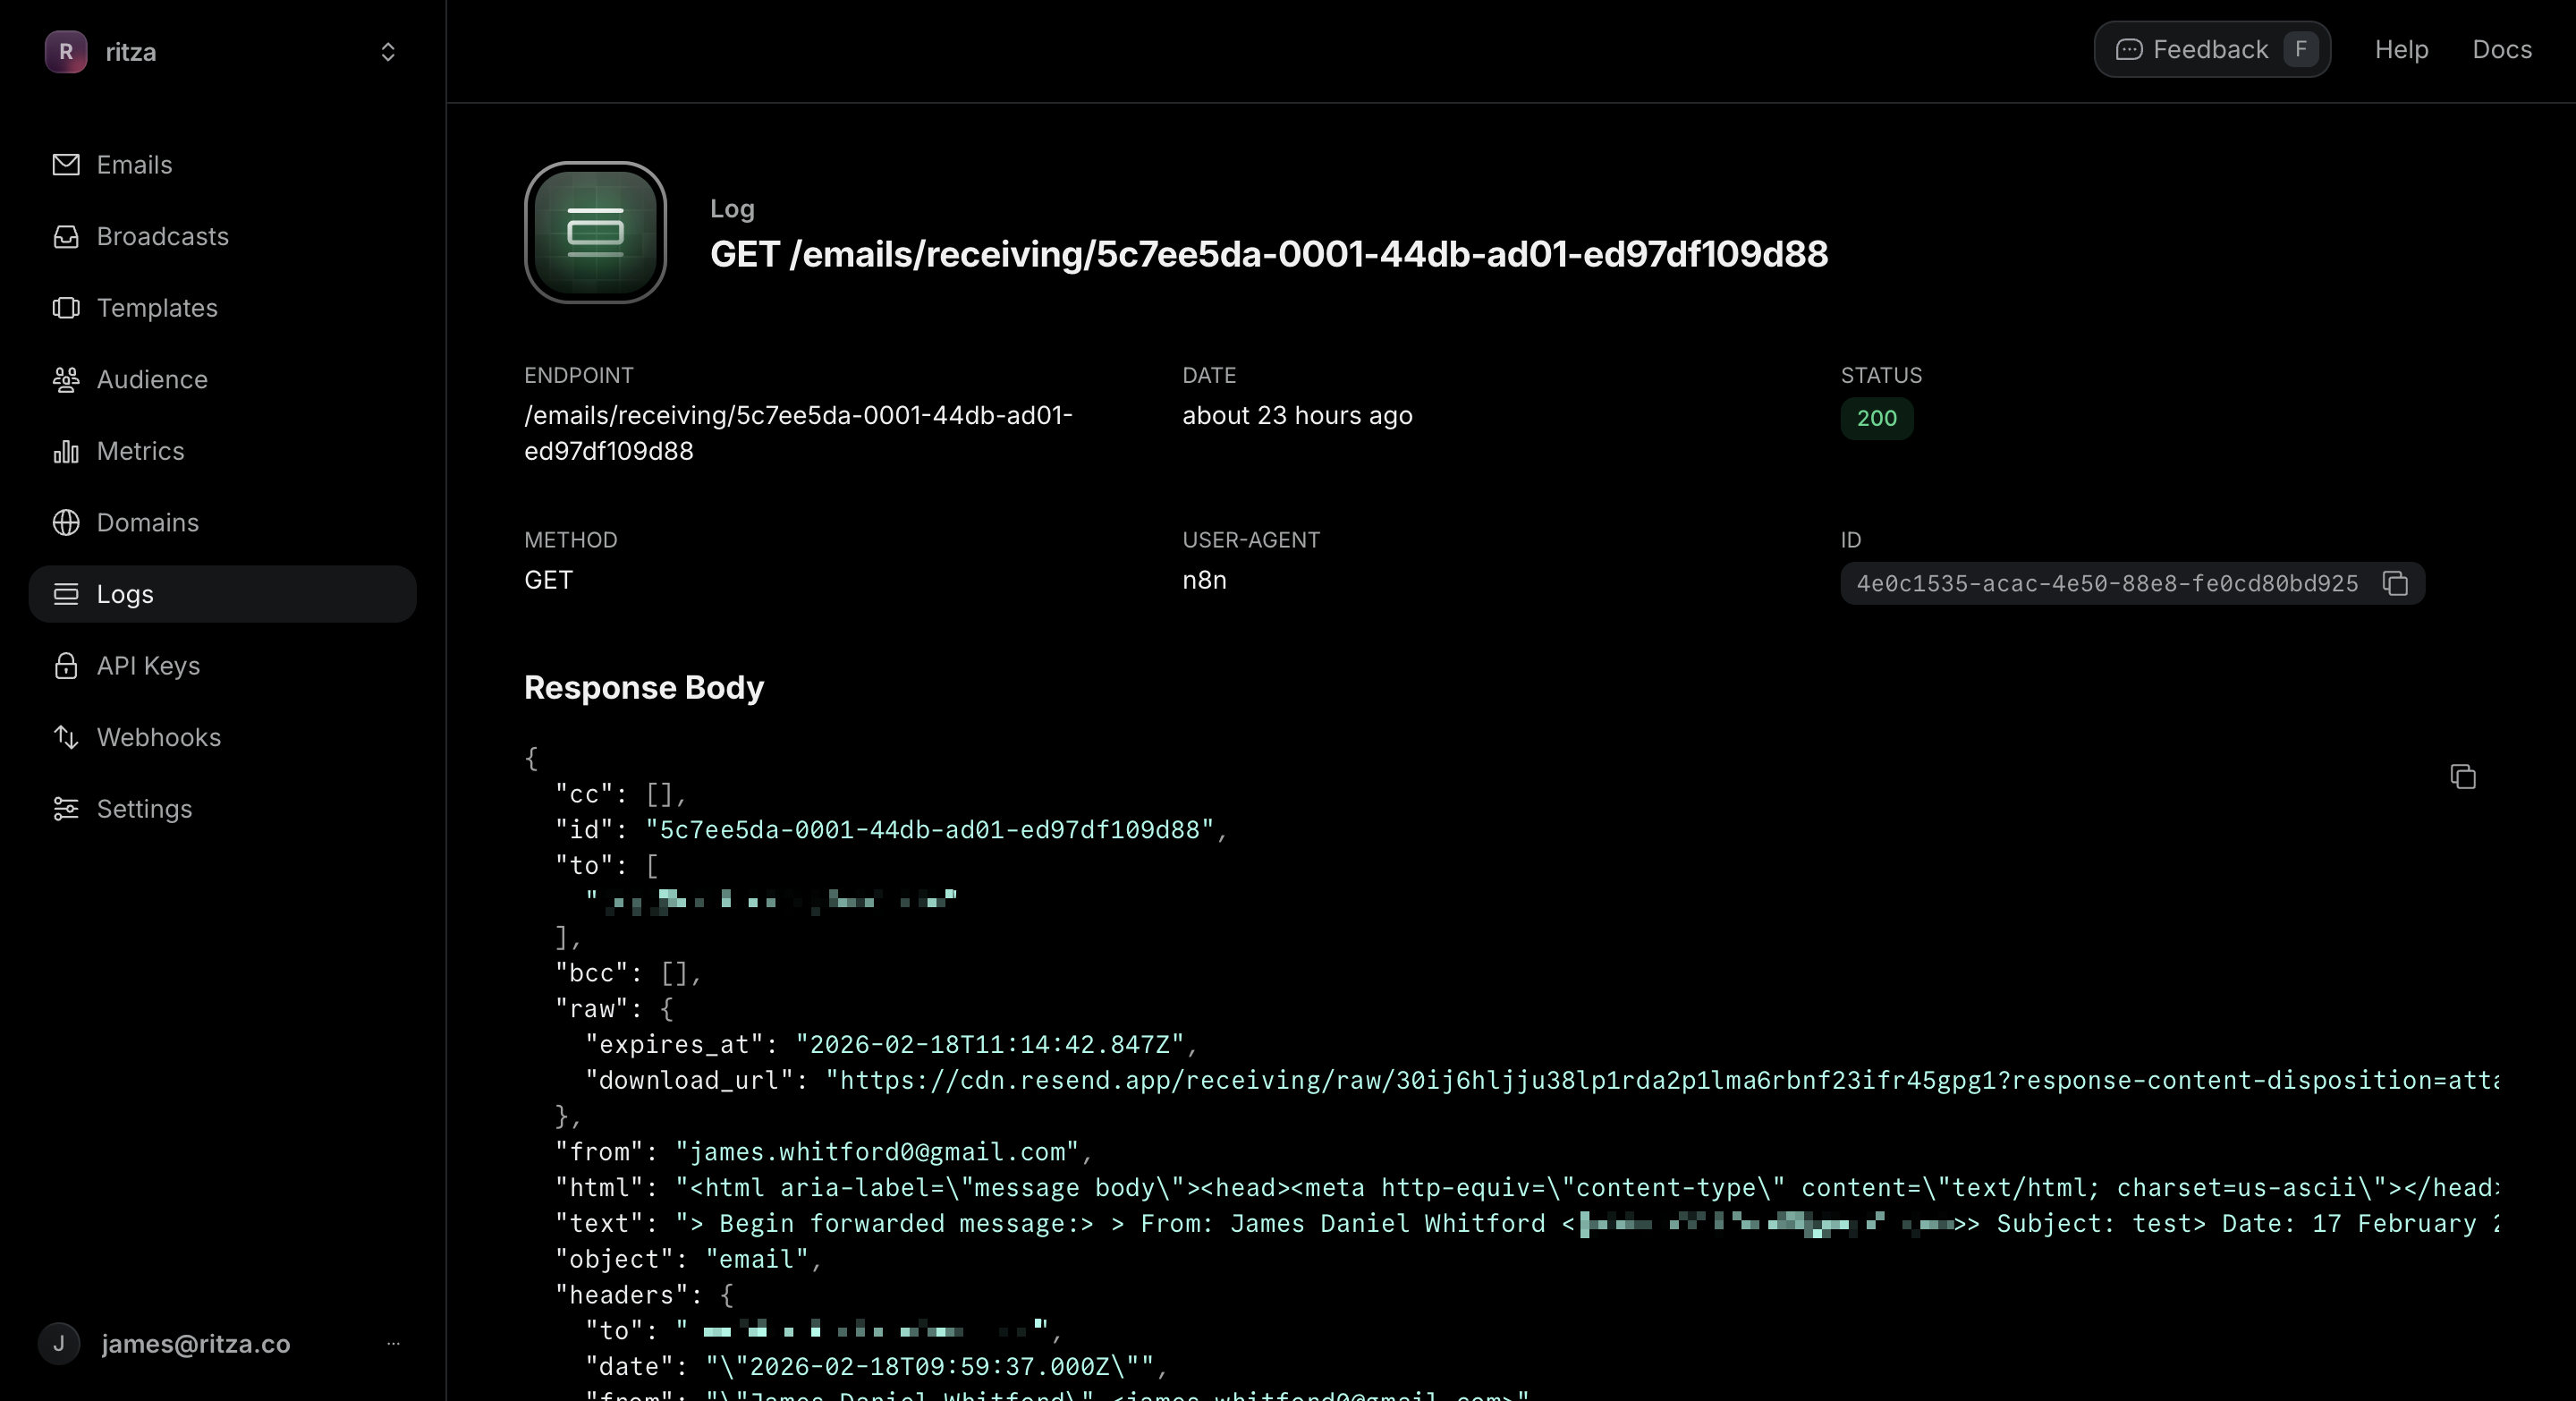Click the 200 status badge
2576x1401 pixels.
(x=1876, y=418)
